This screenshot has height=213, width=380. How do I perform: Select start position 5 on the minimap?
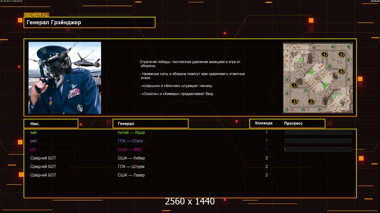(341, 54)
